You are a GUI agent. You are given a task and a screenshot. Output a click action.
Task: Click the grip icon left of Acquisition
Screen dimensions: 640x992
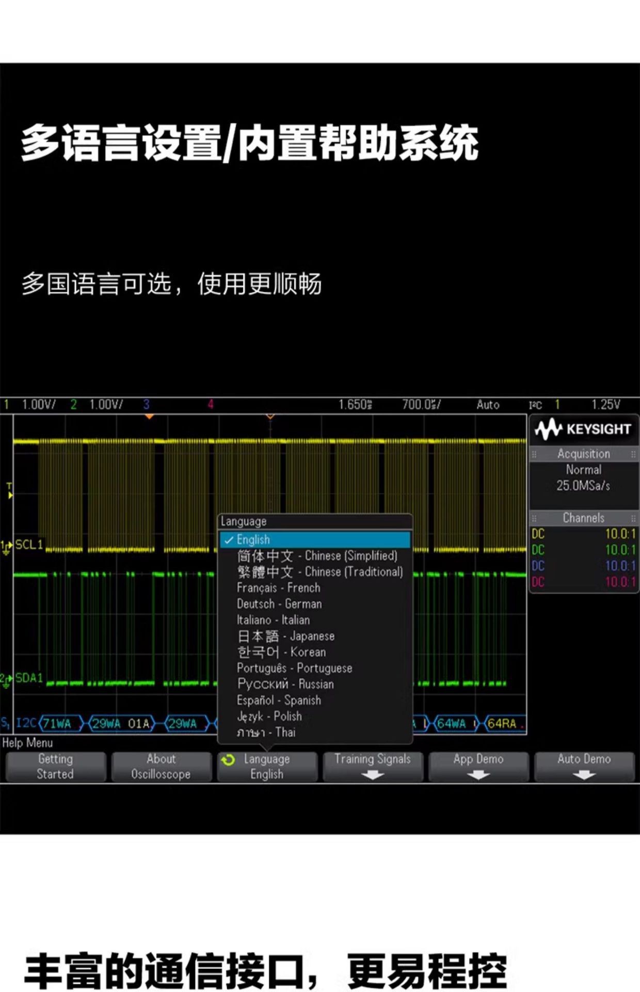pos(535,454)
